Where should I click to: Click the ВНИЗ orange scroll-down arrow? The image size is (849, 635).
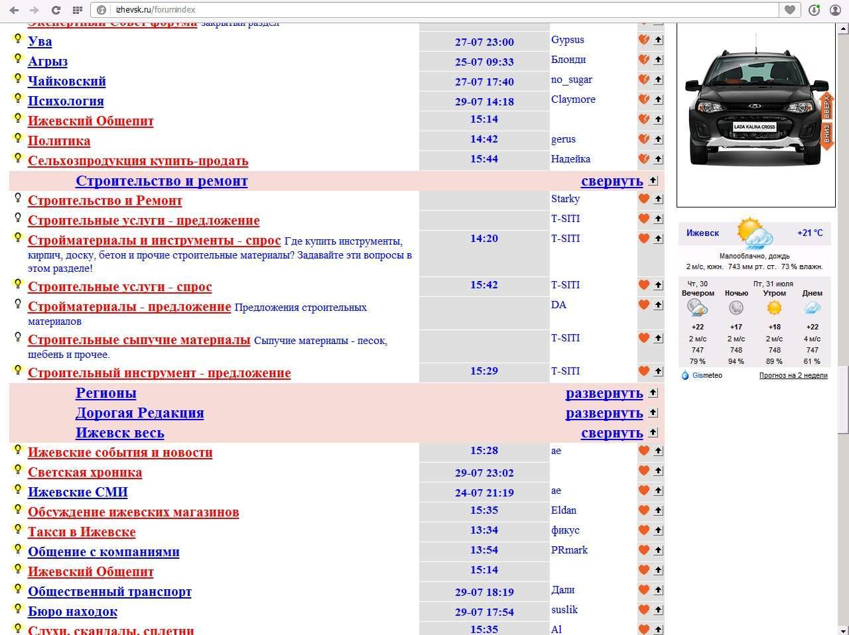point(826,136)
